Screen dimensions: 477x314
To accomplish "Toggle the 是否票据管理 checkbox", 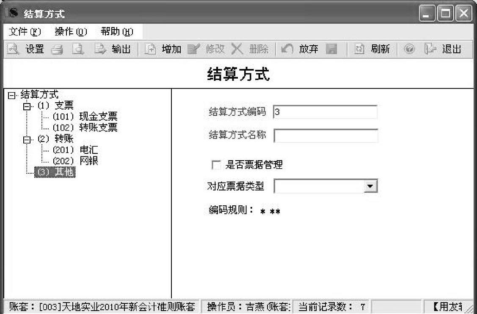I will point(216,166).
